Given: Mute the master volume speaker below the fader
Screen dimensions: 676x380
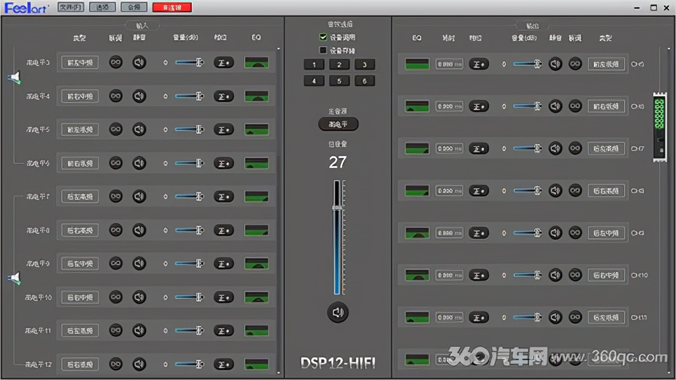Looking at the screenshot, I should (337, 312).
